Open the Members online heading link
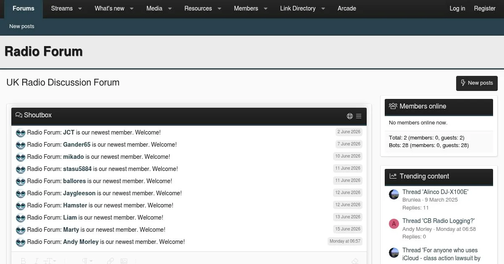The width and height of the screenshot is (504, 264). pyautogui.click(x=423, y=106)
